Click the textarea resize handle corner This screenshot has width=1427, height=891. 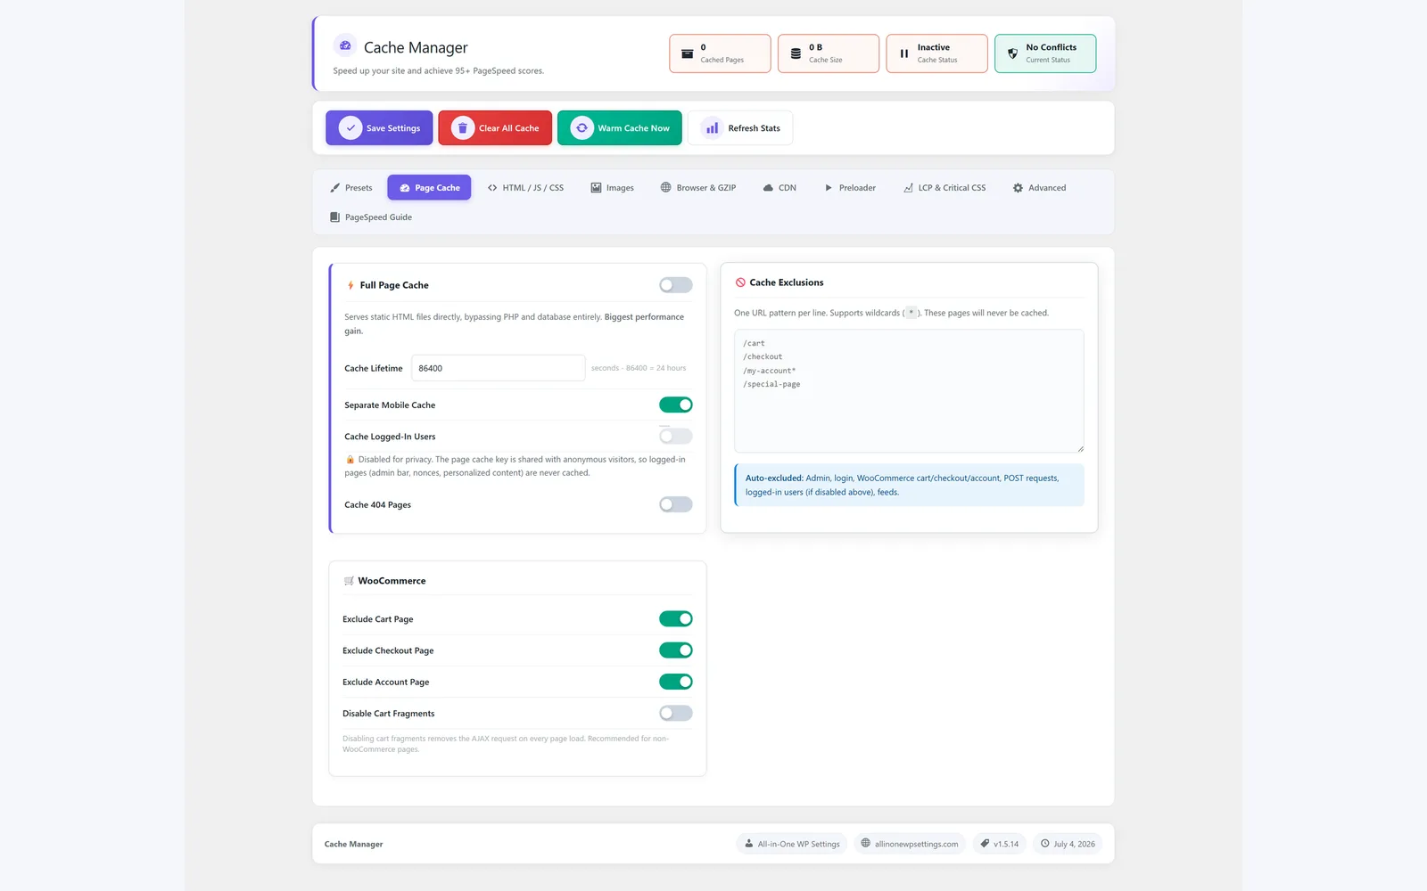[x=1080, y=448]
